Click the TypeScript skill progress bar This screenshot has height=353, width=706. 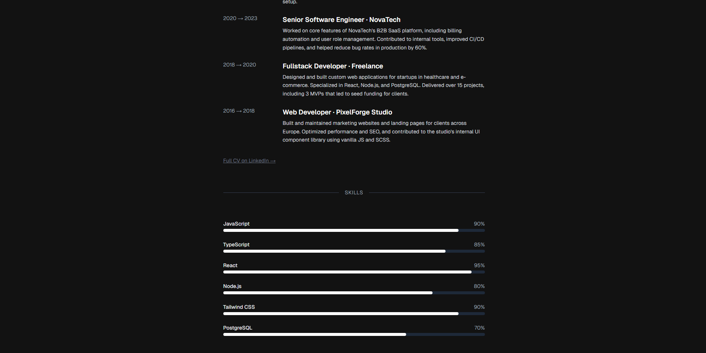pyautogui.click(x=354, y=251)
